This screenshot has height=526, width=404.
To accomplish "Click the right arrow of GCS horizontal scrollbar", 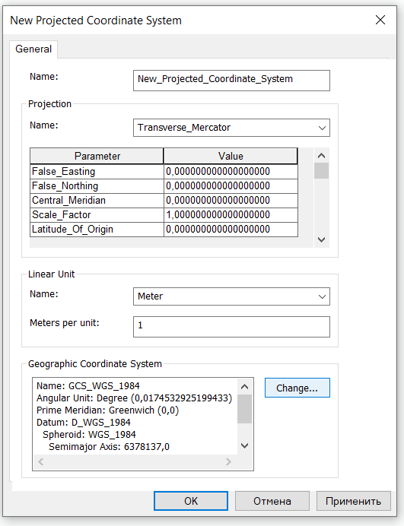I will pos(228,461).
